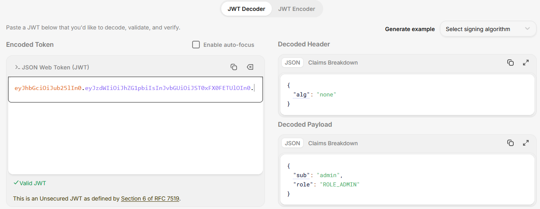Select the JWT Decoder tab

click(x=246, y=9)
